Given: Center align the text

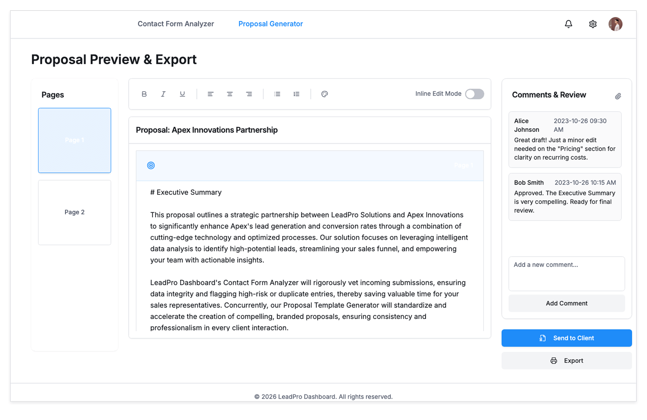Looking at the screenshot, I should 229,94.
